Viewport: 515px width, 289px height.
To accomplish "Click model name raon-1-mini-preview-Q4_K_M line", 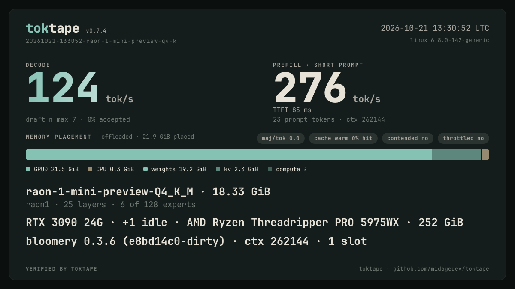I will pyautogui.click(x=148, y=192).
